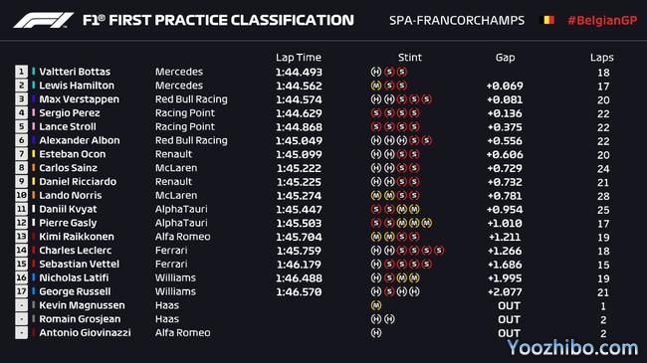Click Antonio Giovinazzi's hard tyre icon

[376, 332]
